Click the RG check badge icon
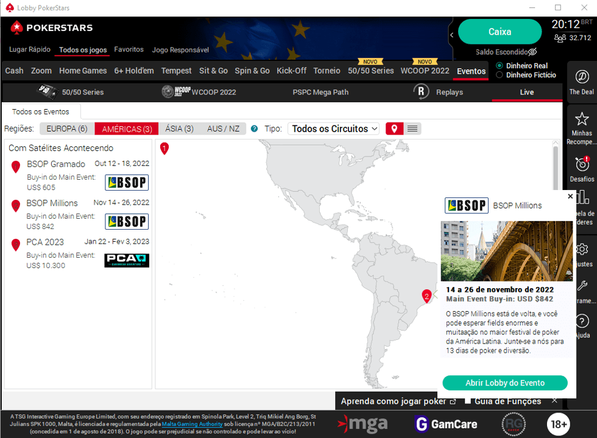The height and width of the screenshot is (438, 597). click(x=514, y=424)
